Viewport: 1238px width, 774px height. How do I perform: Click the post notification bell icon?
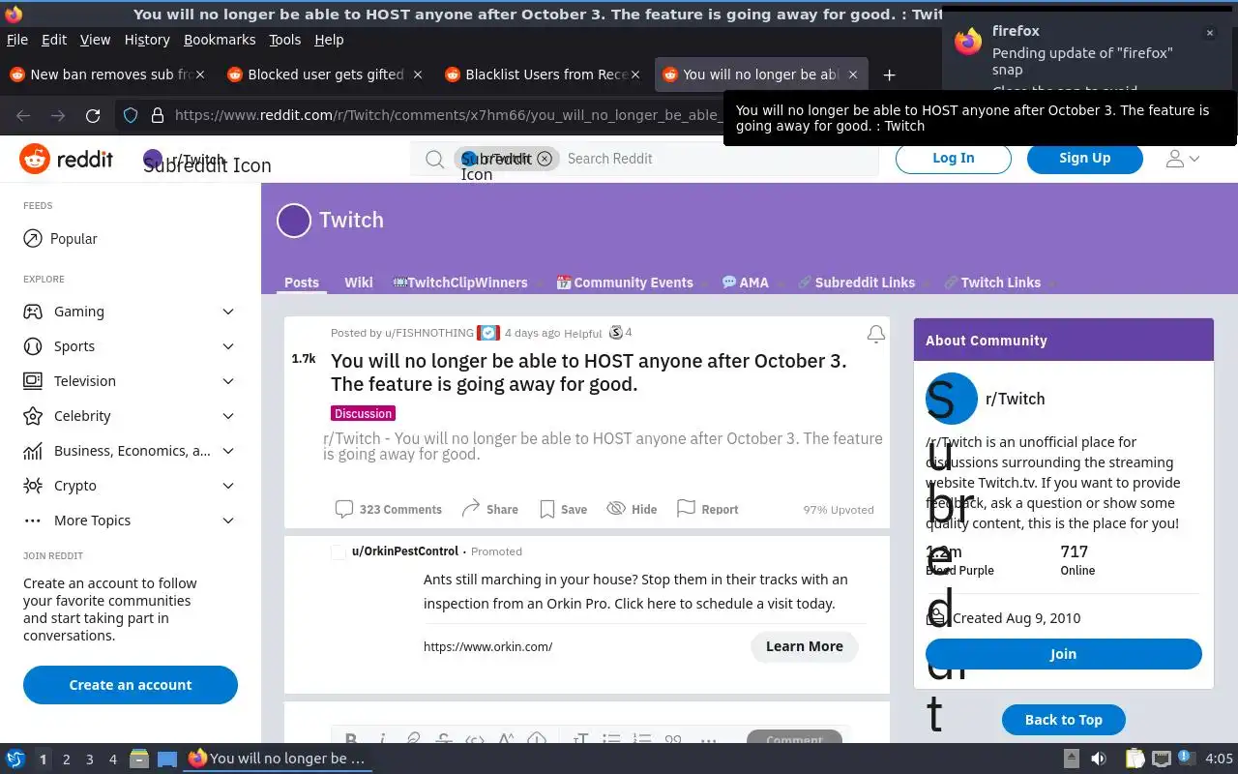(875, 334)
